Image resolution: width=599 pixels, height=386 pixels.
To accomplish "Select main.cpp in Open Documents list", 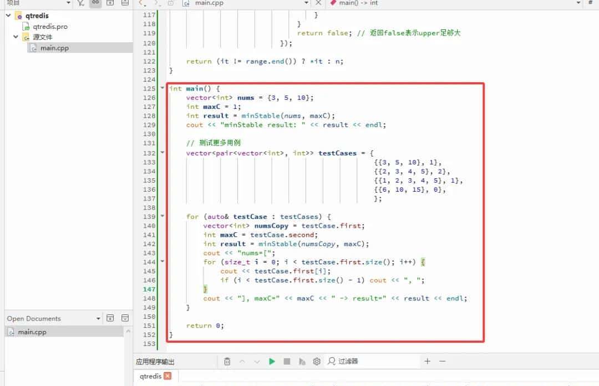I will pyautogui.click(x=32, y=332).
